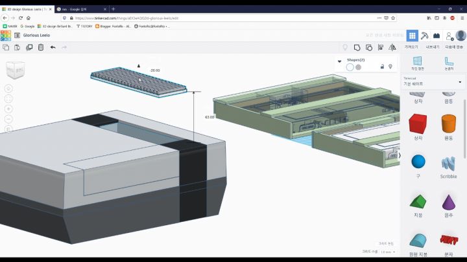Open the TISTORY bookmark
This screenshot has height=262, width=467.
click(x=84, y=26)
